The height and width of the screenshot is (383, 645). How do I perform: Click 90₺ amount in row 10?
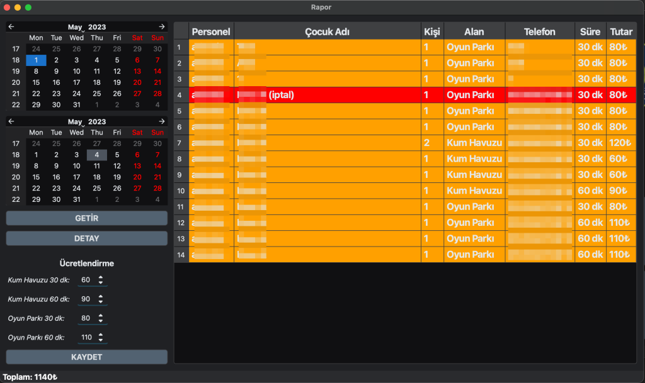621,191
